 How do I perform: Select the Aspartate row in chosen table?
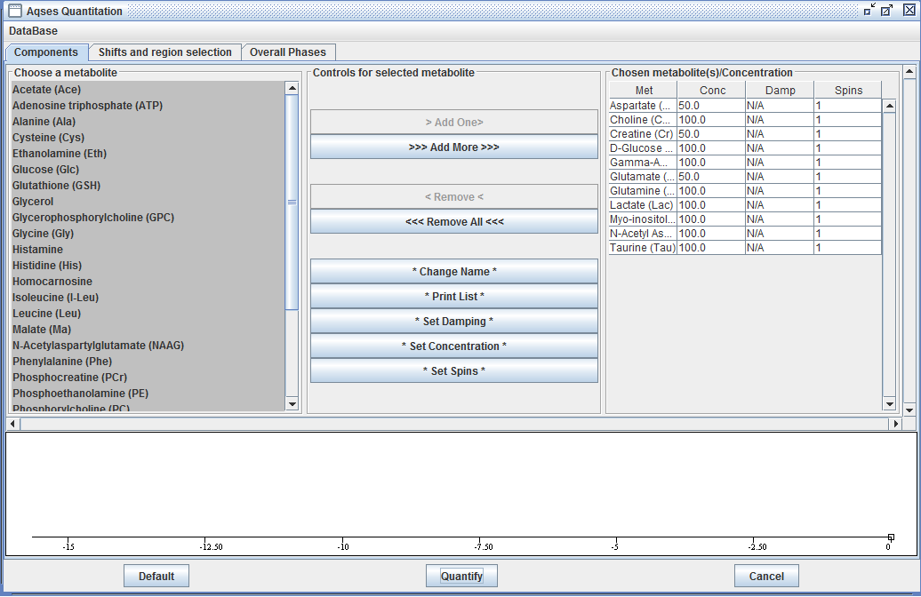pyautogui.click(x=745, y=106)
